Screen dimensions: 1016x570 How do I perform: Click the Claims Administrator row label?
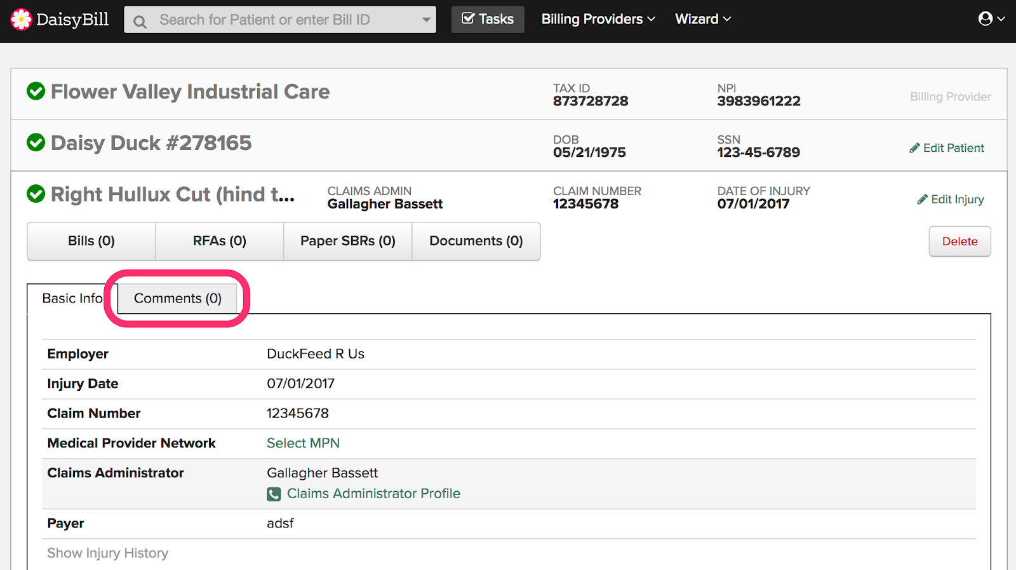[x=116, y=473]
